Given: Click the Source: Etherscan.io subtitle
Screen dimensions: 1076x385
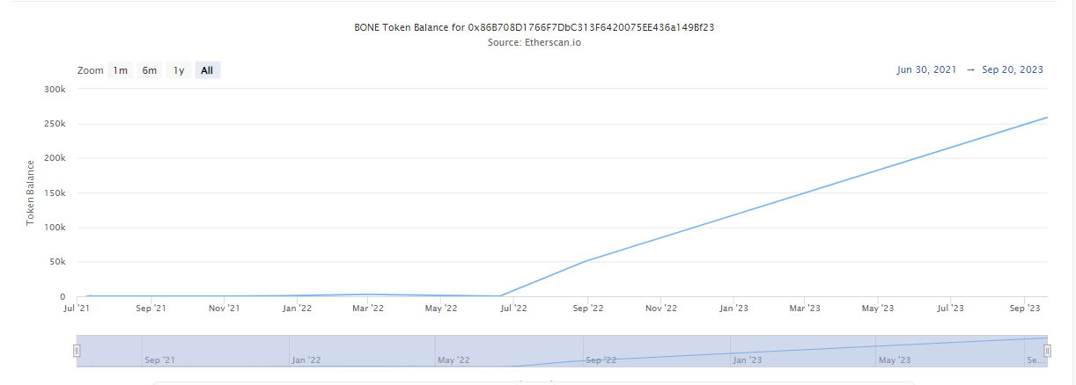Looking at the screenshot, I should [534, 42].
